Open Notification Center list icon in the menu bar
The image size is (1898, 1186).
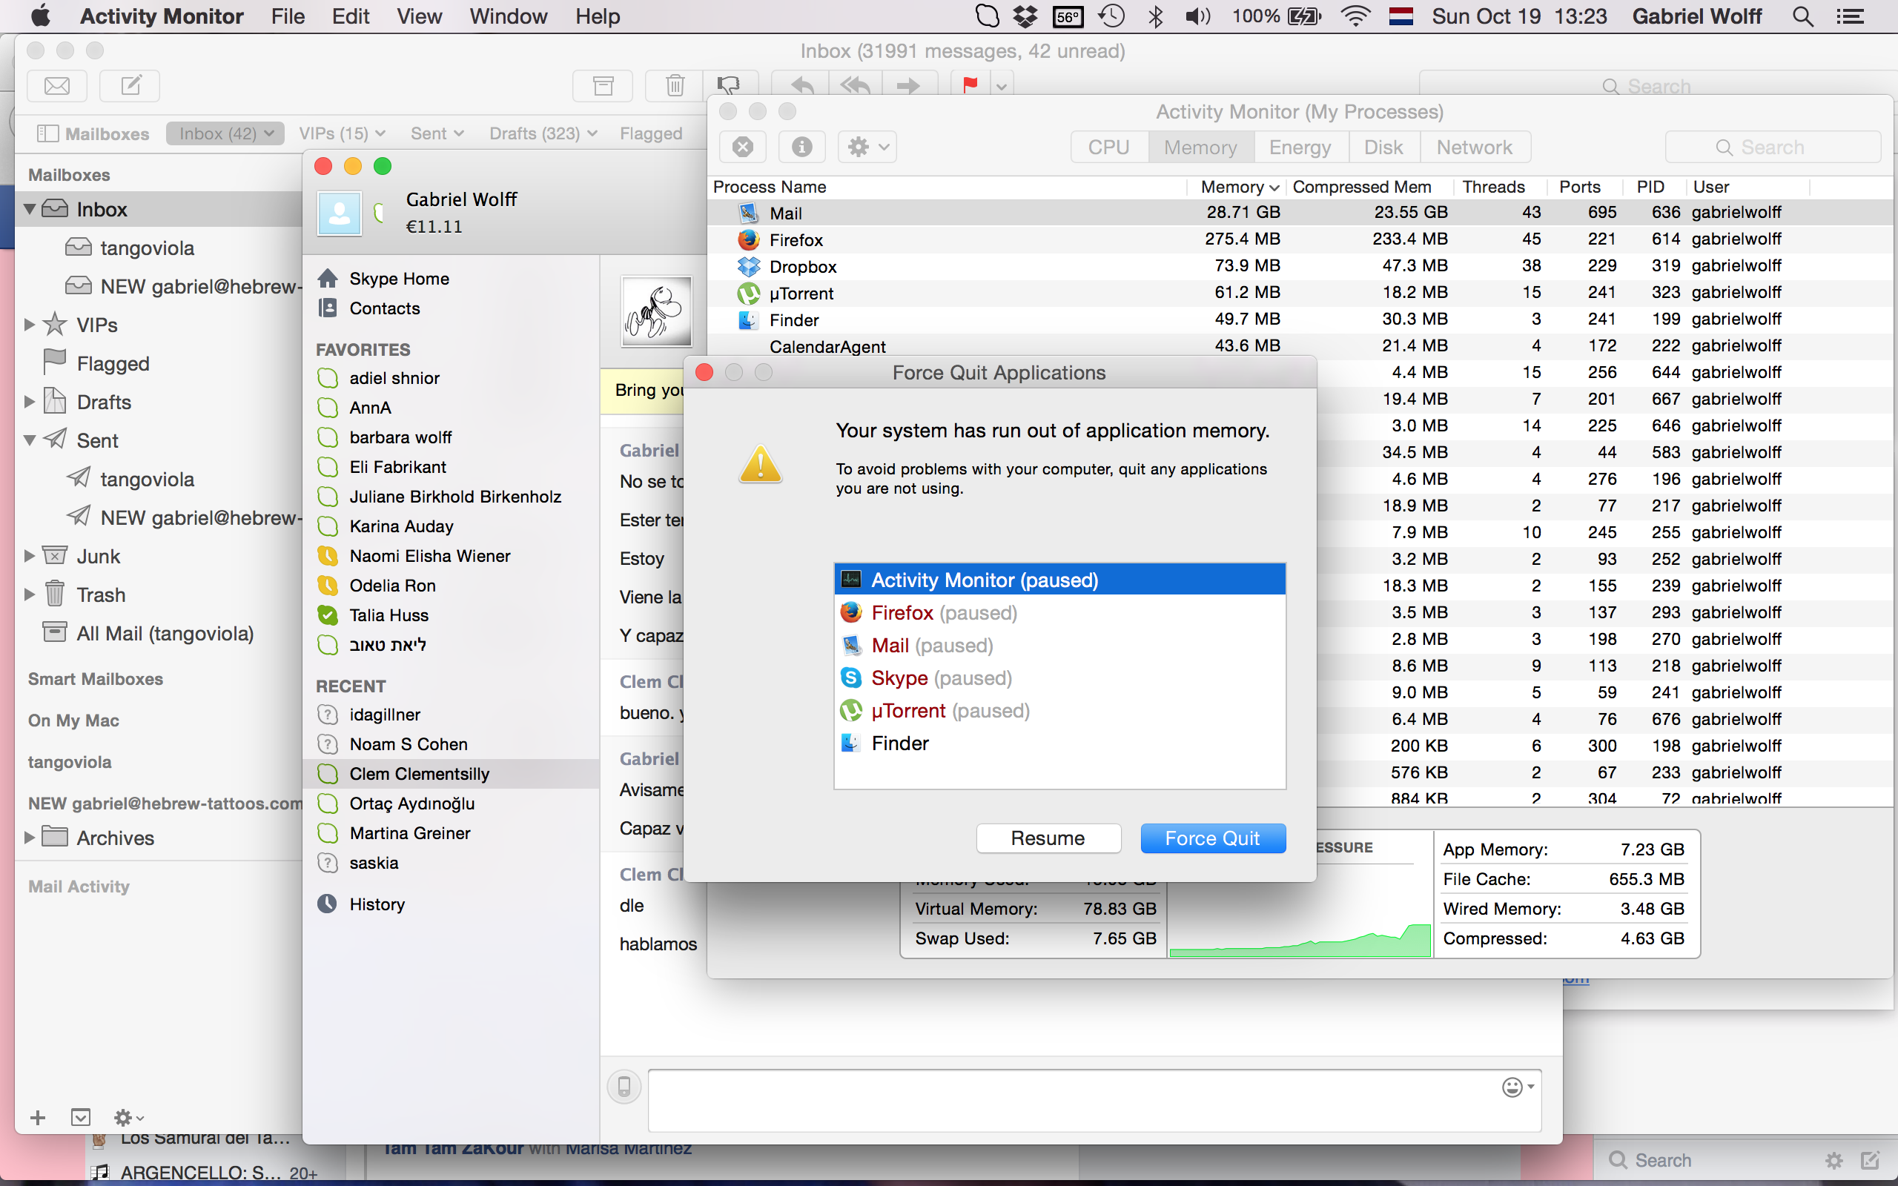pos(1851,16)
